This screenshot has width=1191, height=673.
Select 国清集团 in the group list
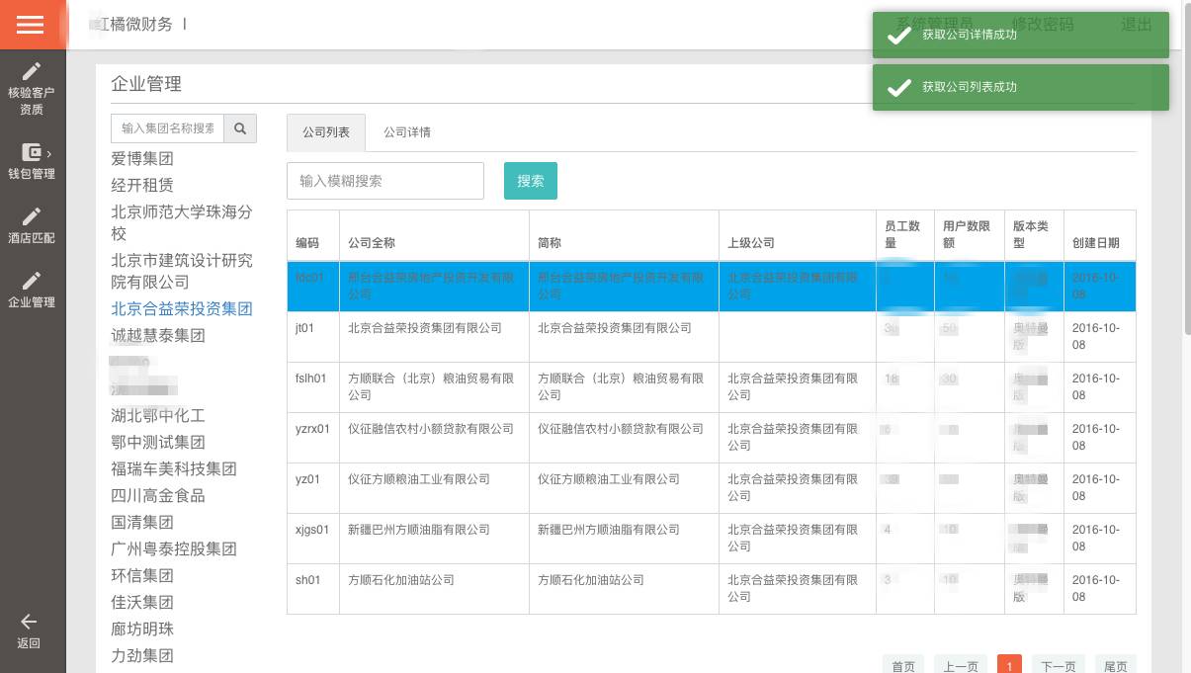(142, 522)
